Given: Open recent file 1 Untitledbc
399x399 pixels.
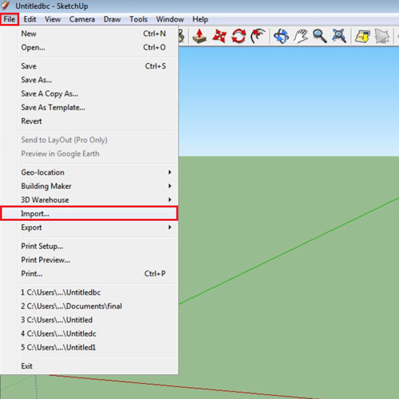Looking at the screenshot, I should (89, 292).
